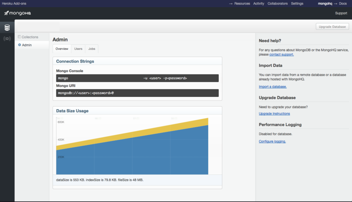Click the Admin gear icon
The width and height of the screenshot is (352, 202).
[x=19, y=45]
